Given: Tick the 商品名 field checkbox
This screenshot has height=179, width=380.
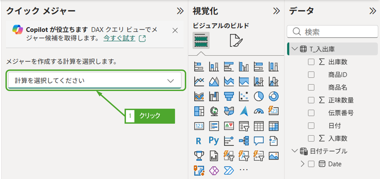Looking at the screenshot, I should [x=311, y=87].
